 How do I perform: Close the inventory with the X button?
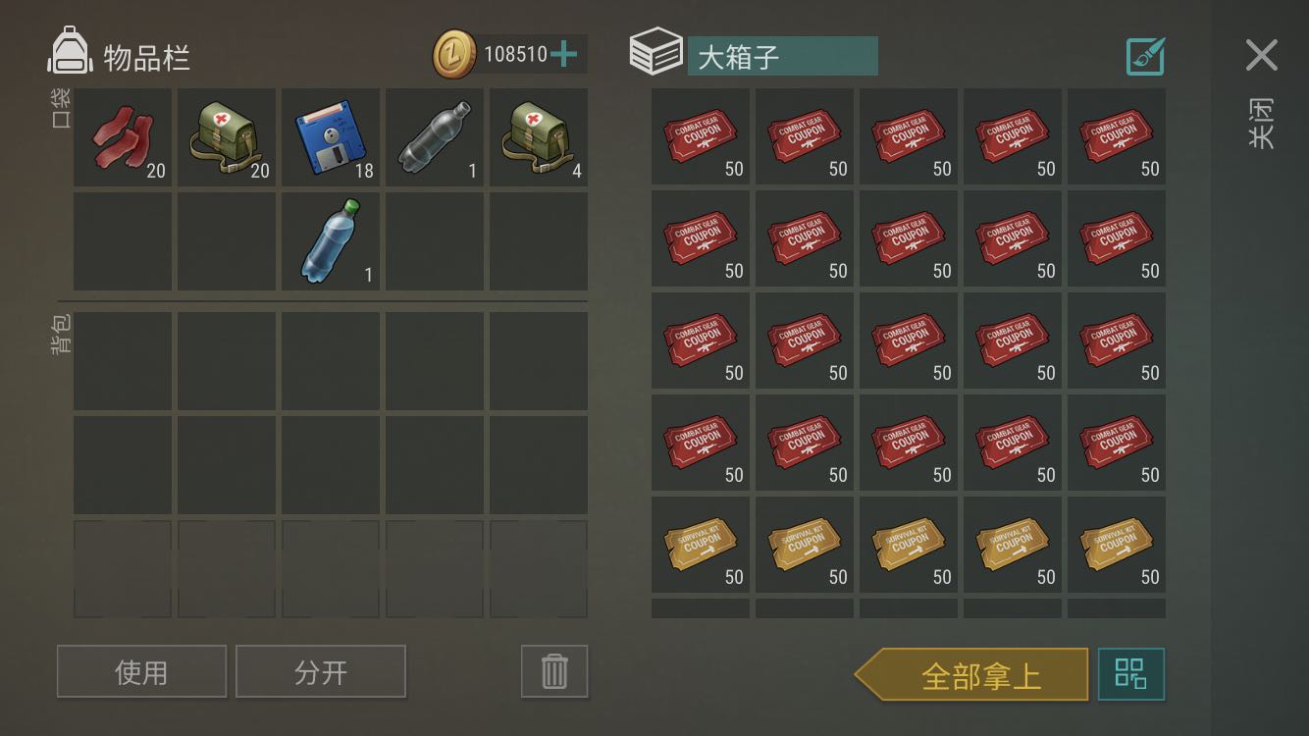click(1262, 55)
